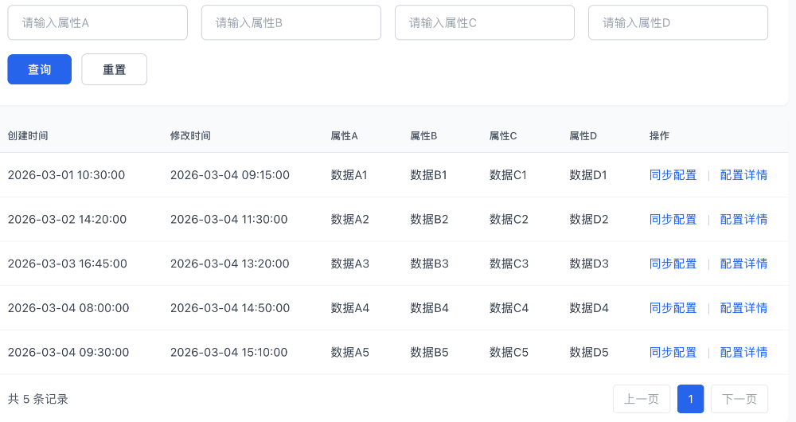Viewport: 796px width, 422px height.
Task: Open 配置详情 for row 数据A1
Action: pos(743,174)
